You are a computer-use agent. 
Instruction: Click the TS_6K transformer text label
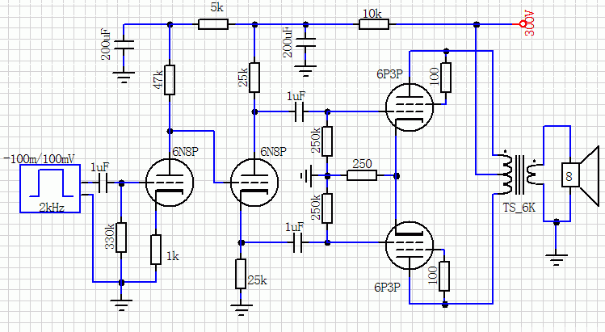518,208
